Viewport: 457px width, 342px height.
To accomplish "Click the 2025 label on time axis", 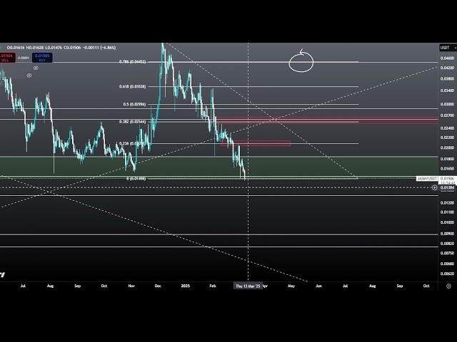I will tap(185, 286).
